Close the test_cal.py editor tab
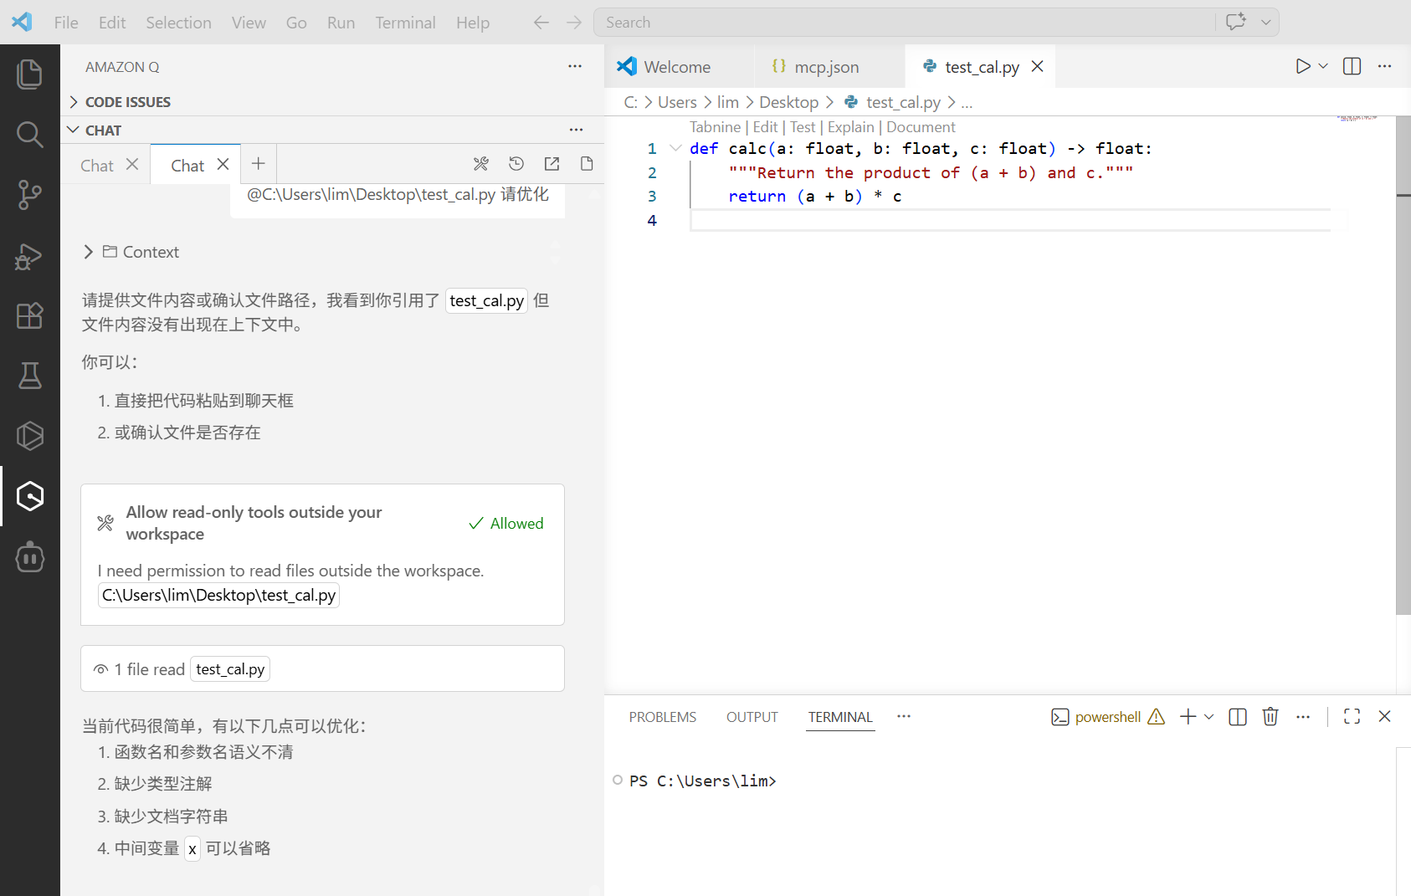1411x896 pixels. (x=1038, y=66)
